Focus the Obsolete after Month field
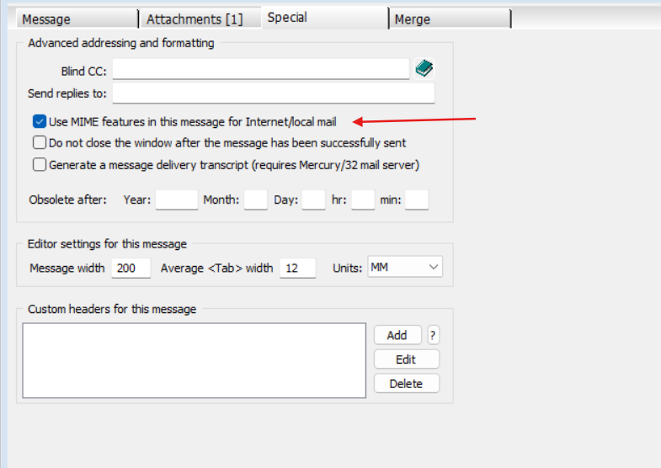 click(256, 200)
